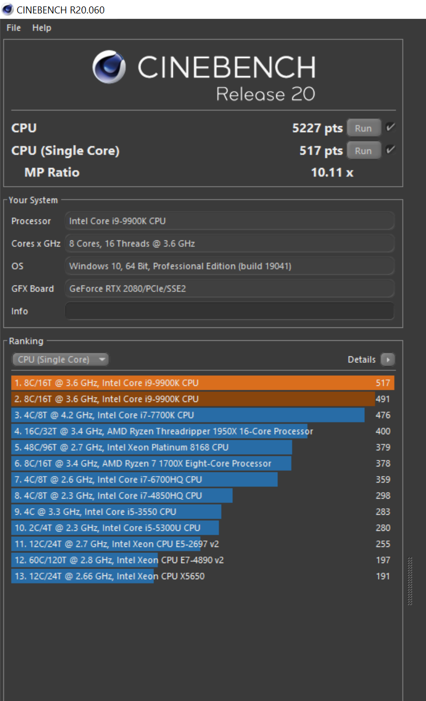Run the CPU multi-core benchmark

(363, 128)
